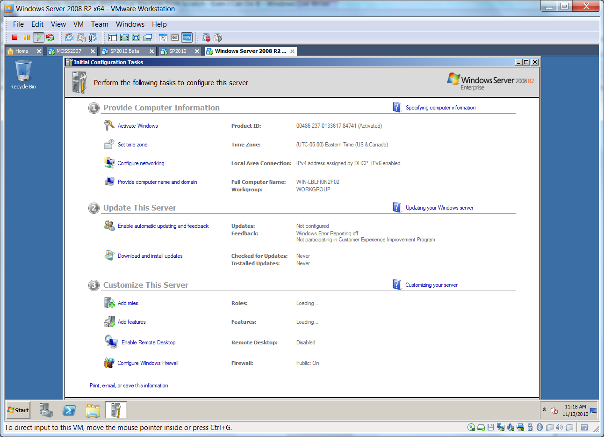
Task: Suspend the VM with the pause icon
Action: click(x=27, y=37)
